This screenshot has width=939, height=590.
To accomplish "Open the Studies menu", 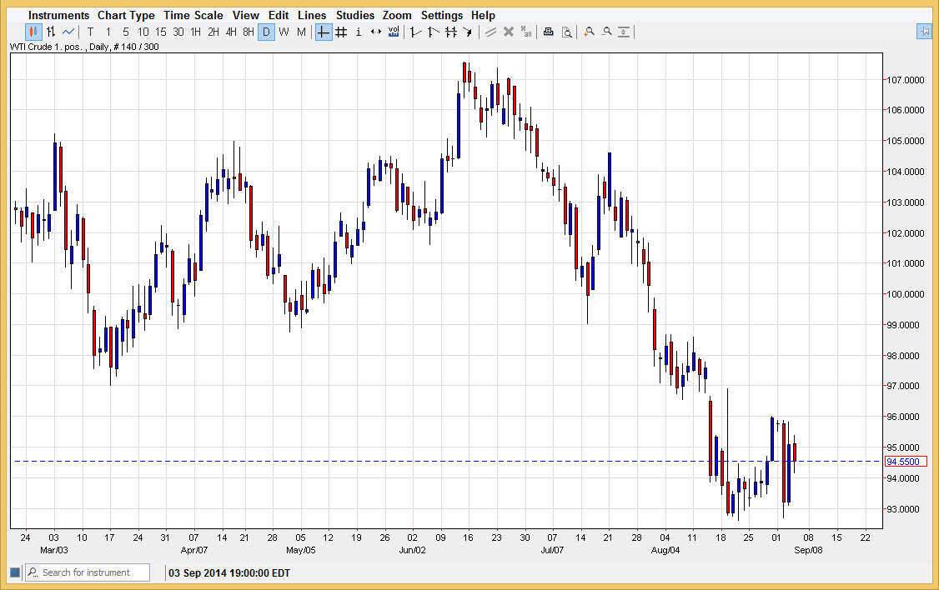I will [354, 15].
